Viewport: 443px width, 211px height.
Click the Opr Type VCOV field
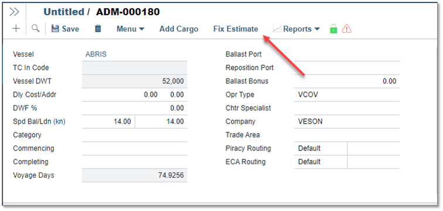(347, 94)
